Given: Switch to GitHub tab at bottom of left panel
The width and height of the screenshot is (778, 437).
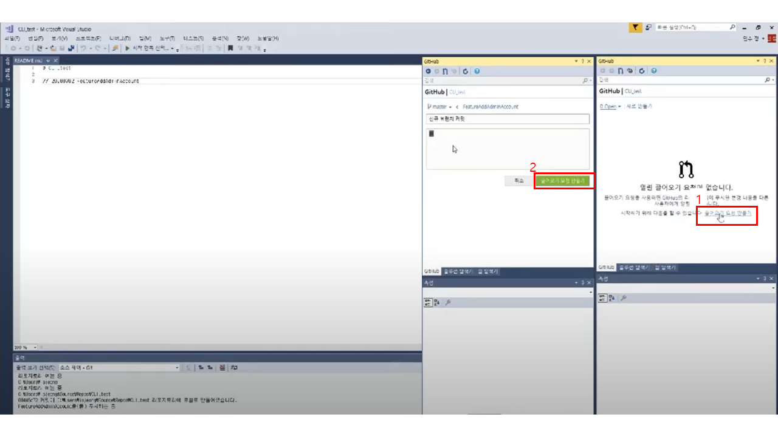Looking at the screenshot, I should pyautogui.click(x=432, y=271).
